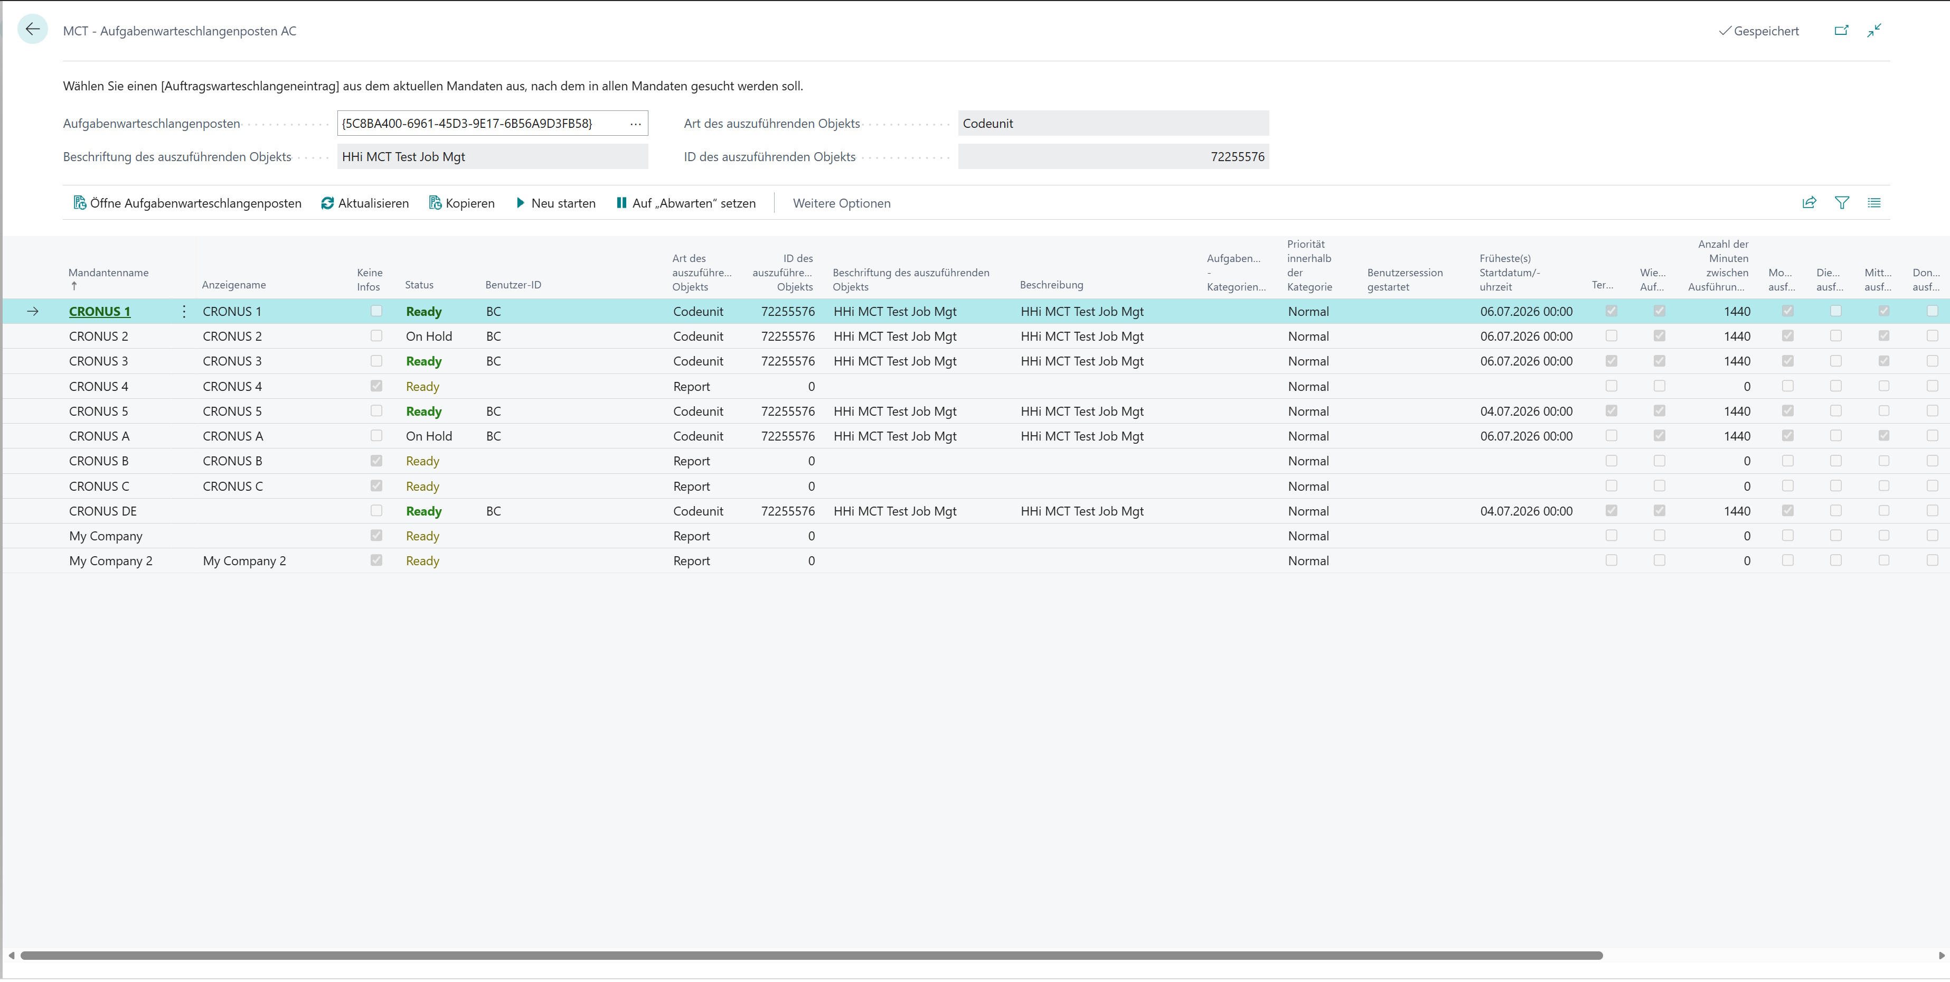Go back using the arrow icon
The image size is (1950, 982).
[33, 30]
